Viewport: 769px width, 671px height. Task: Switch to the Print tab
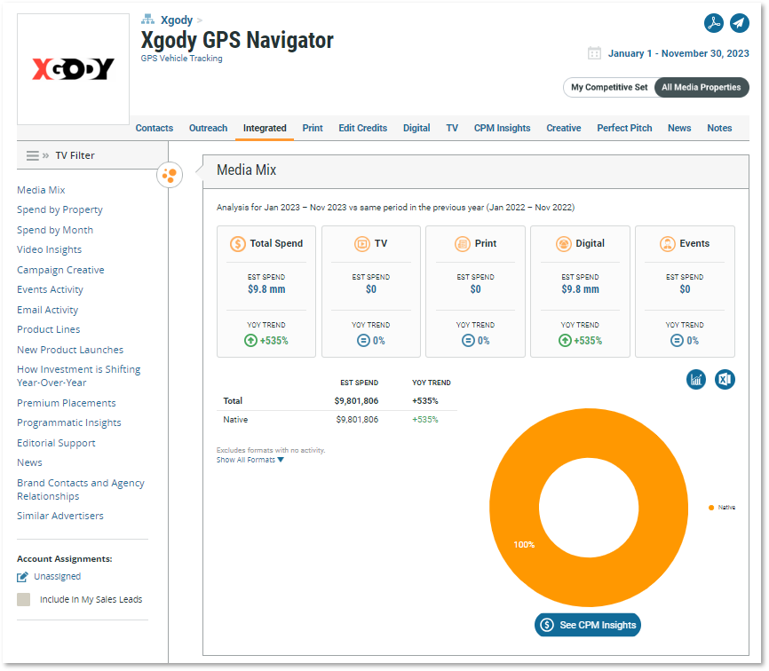pyautogui.click(x=313, y=128)
